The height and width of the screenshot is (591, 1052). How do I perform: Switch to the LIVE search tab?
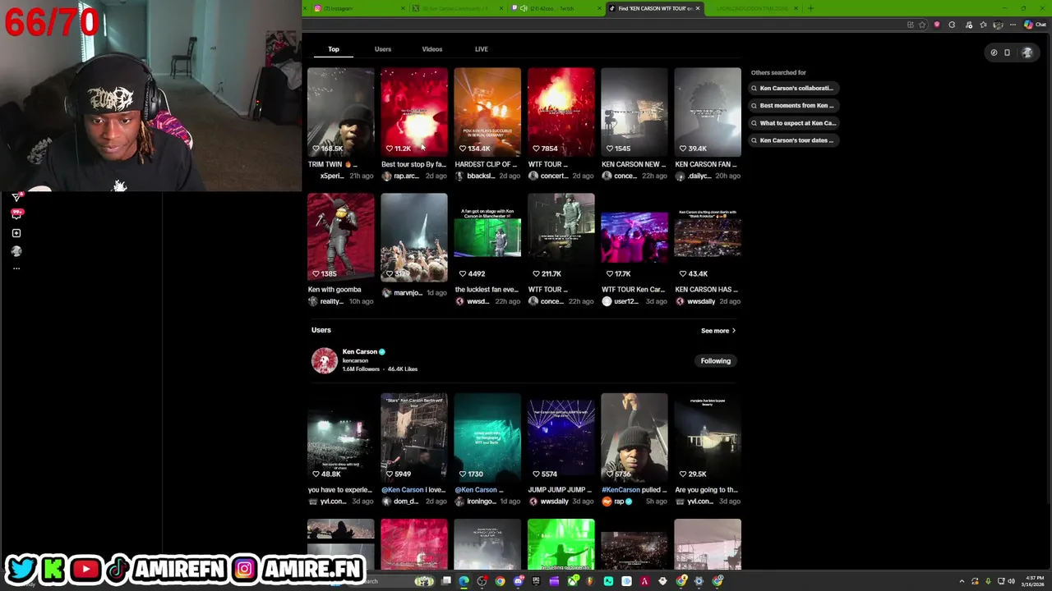tap(481, 49)
